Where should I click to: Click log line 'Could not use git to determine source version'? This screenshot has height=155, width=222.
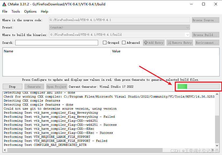tap(60, 109)
